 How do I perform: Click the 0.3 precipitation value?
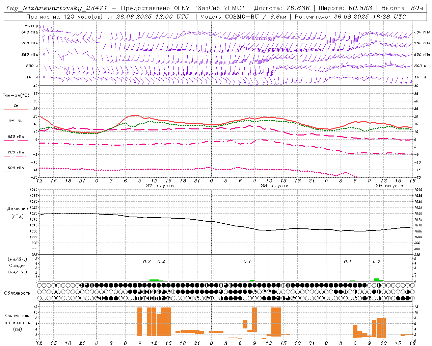tap(147, 262)
